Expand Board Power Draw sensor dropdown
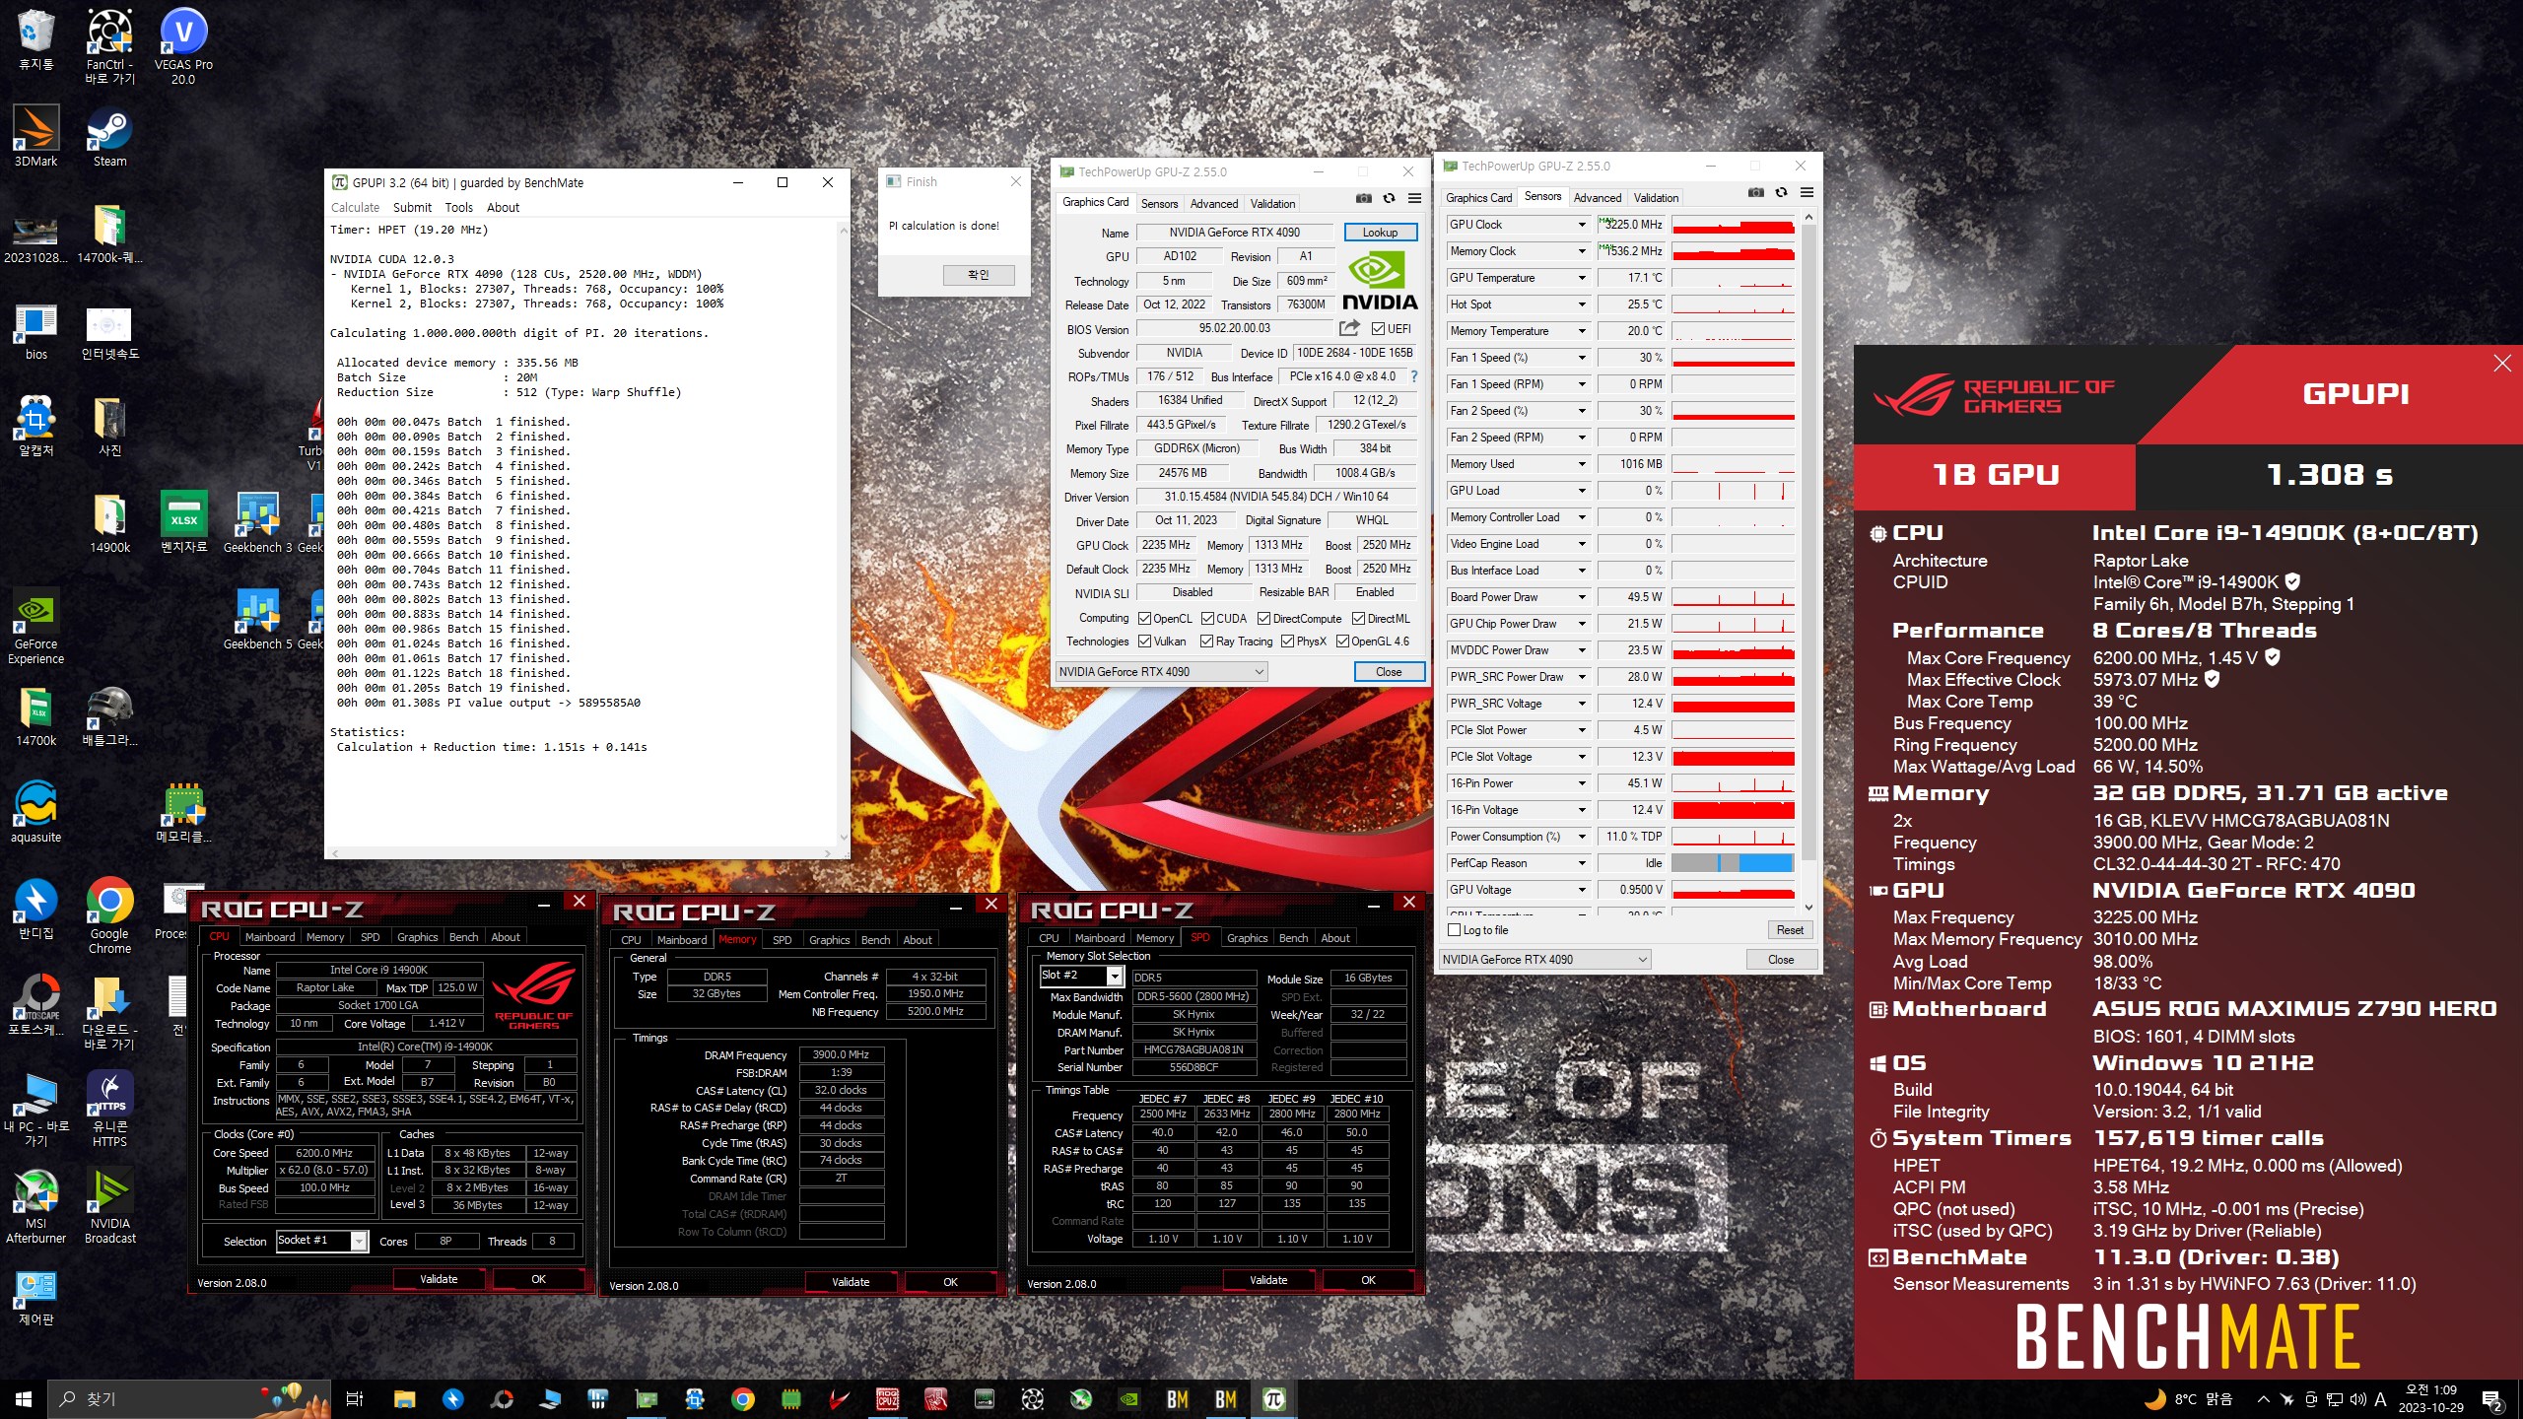This screenshot has height=1419, width=2523. (1582, 597)
